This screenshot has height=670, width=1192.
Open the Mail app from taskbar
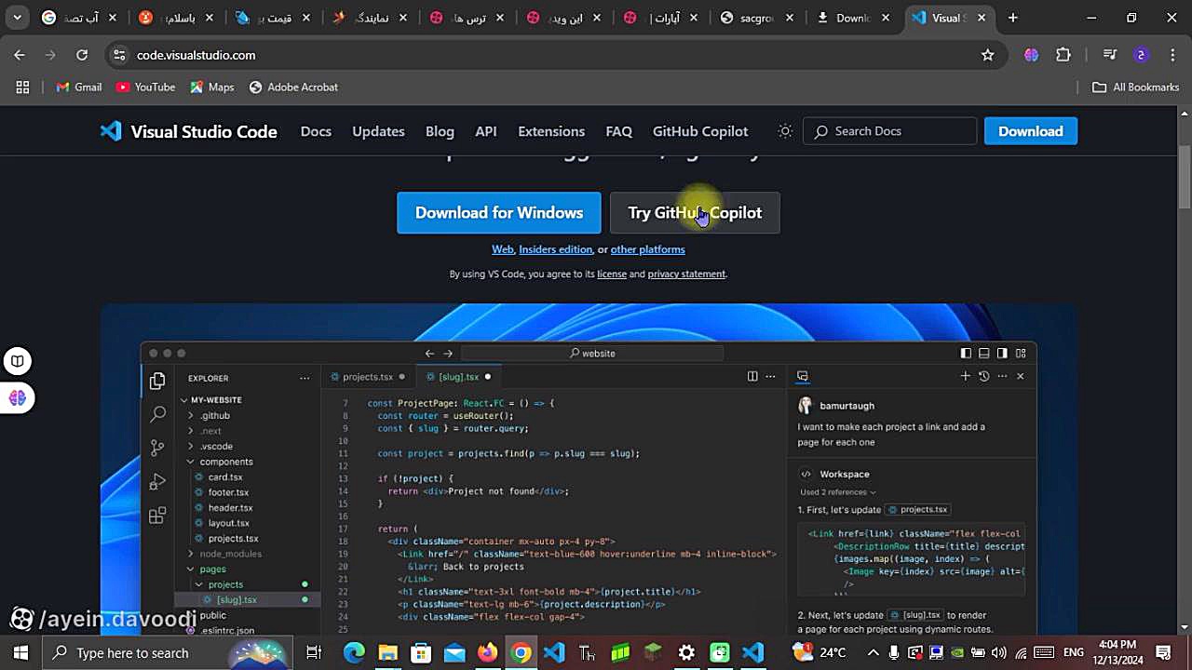(x=454, y=652)
